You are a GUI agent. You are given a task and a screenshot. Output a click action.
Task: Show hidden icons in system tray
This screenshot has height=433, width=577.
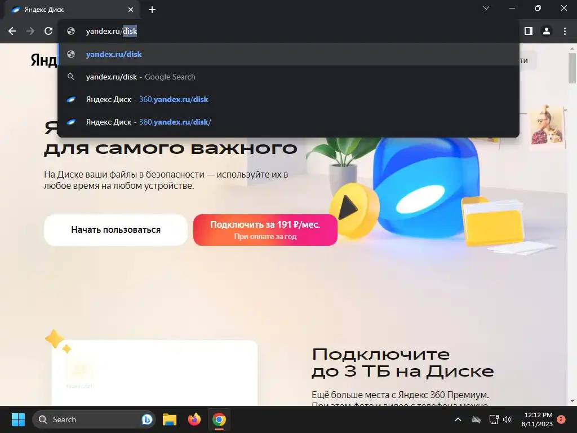[458, 419]
